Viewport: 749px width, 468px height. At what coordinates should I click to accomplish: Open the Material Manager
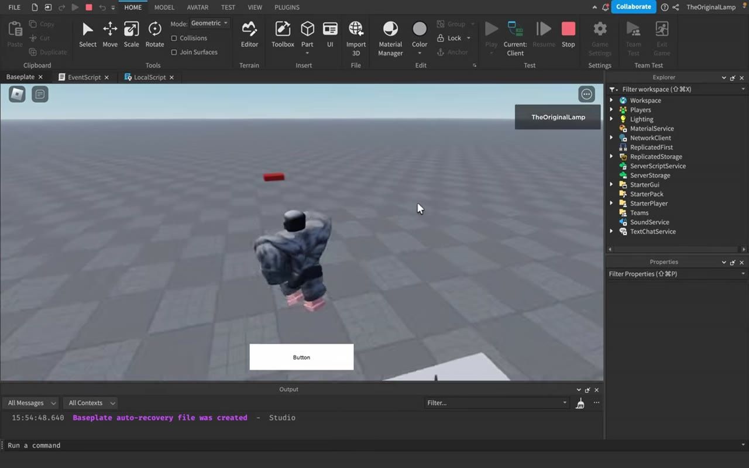(390, 39)
